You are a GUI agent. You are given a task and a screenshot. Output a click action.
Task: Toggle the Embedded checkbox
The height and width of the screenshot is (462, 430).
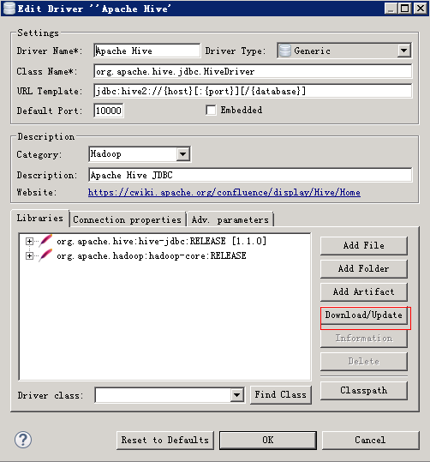pyautogui.click(x=211, y=111)
